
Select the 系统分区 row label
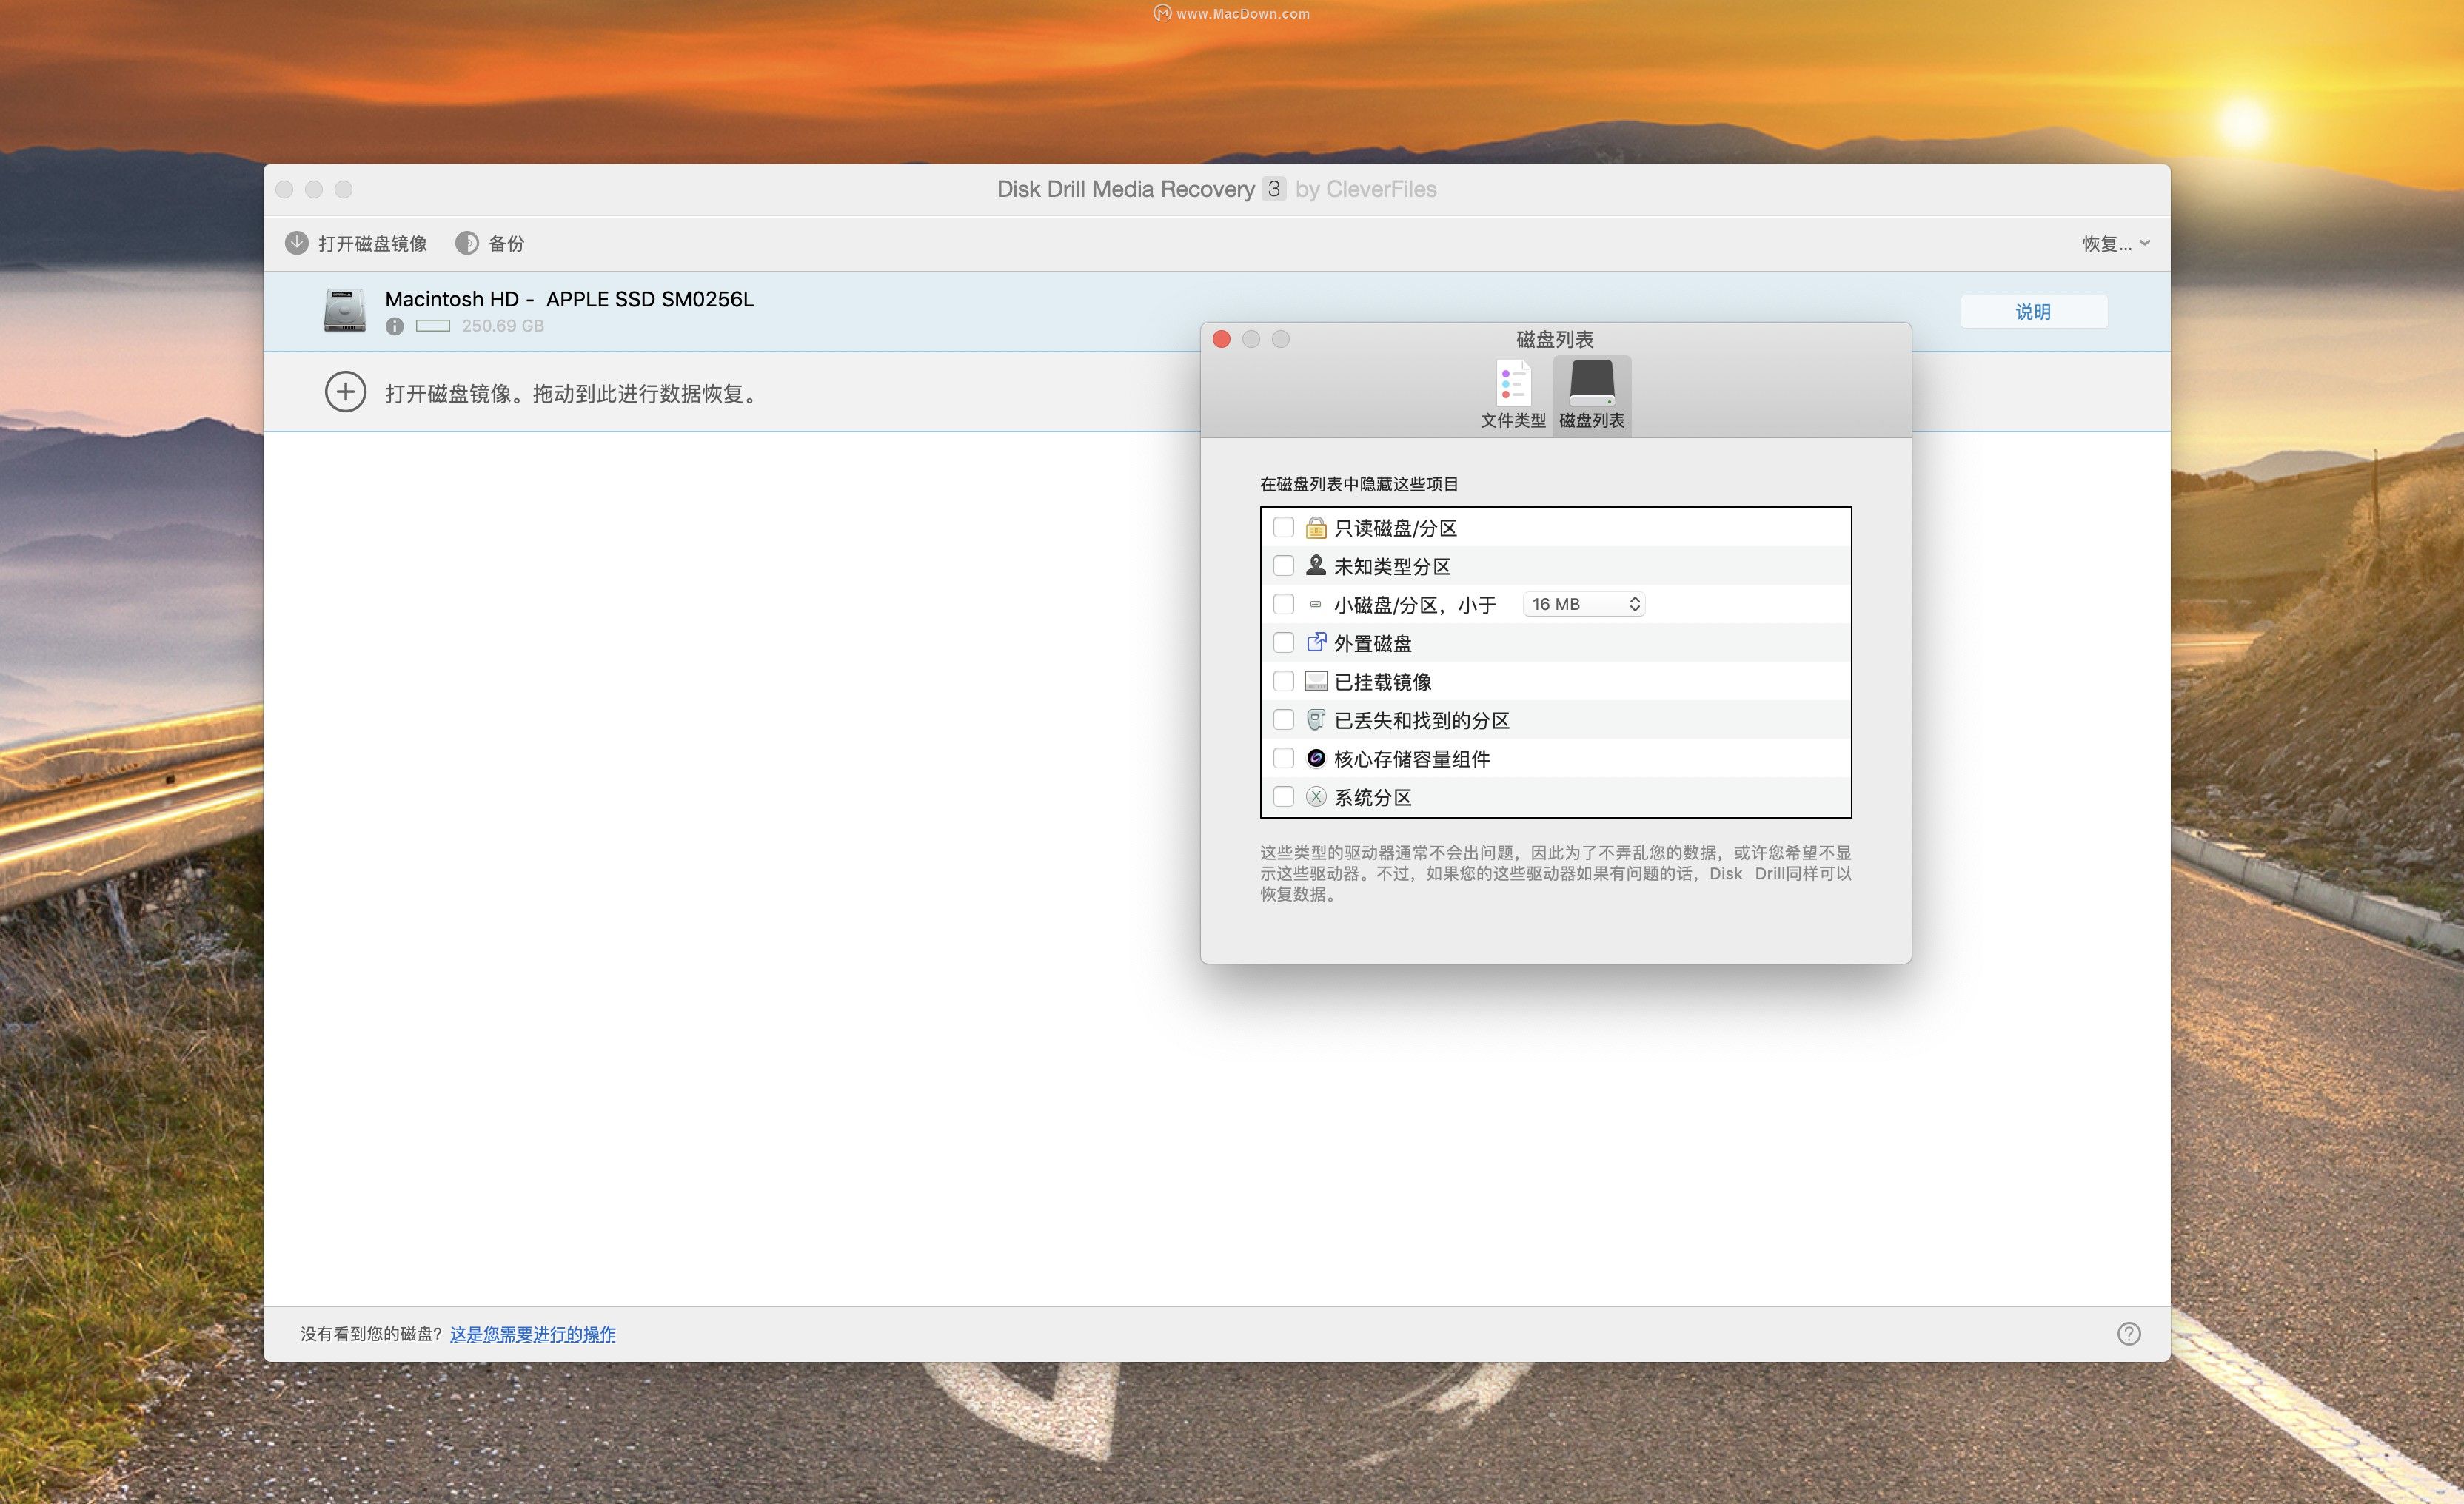pyautogui.click(x=1373, y=797)
